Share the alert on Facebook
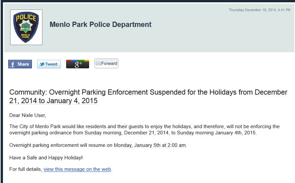 [x=20, y=64]
